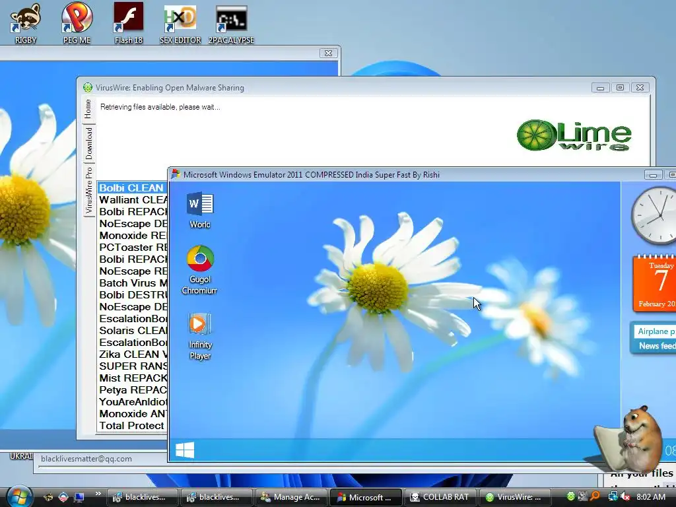Open the 2PACALYPSE console shortcut

pyautogui.click(x=231, y=23)
